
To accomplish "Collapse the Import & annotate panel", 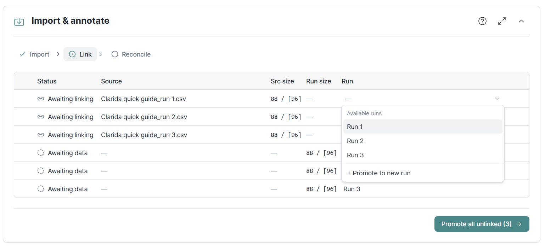I will [x=521, y=21].
